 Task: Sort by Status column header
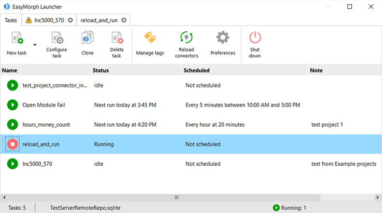[x=136, y=70]
